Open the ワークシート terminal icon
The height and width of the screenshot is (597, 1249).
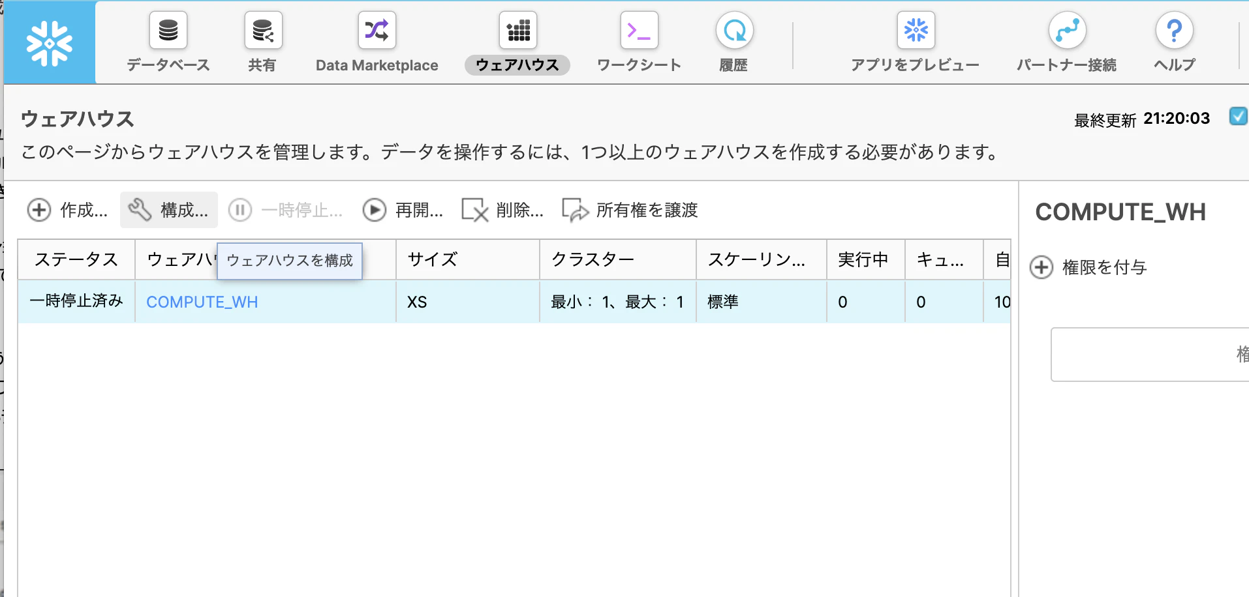(639, 30)
